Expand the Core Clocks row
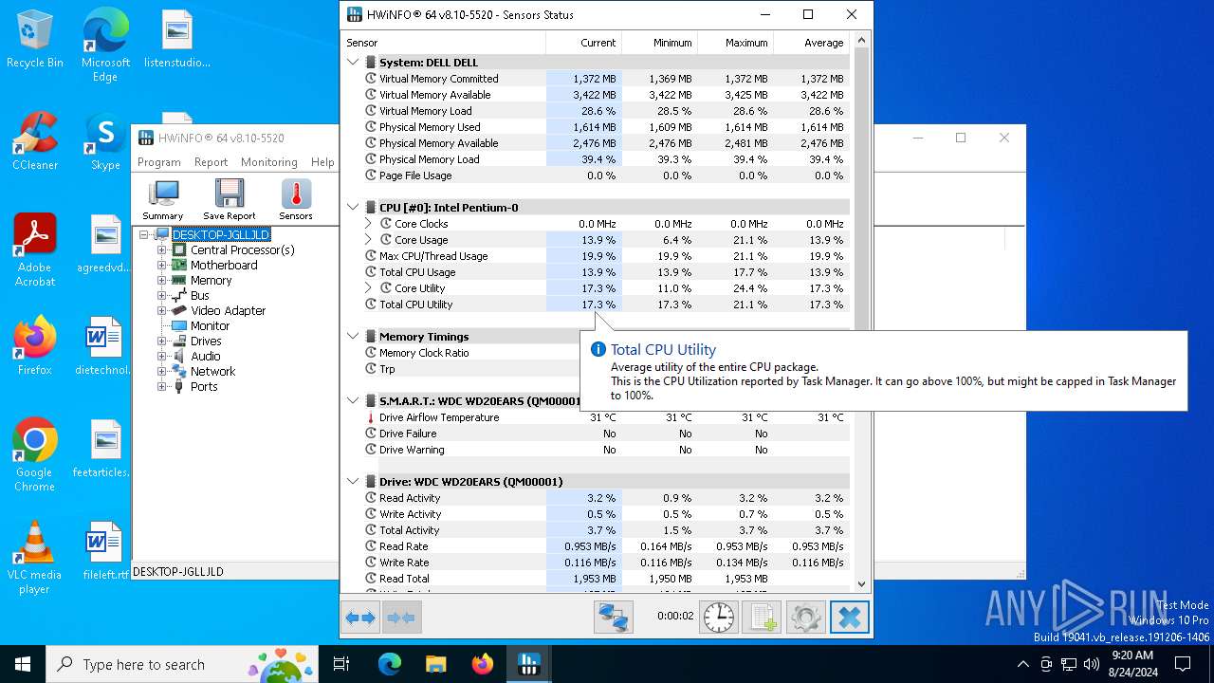The height and width of the screenshot is (683, 1214). [x=369, y=224]
